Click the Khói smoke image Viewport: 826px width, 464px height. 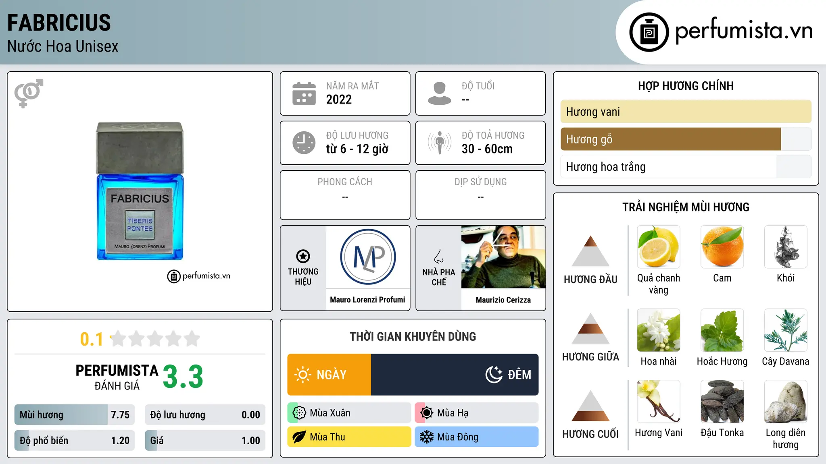786,247
